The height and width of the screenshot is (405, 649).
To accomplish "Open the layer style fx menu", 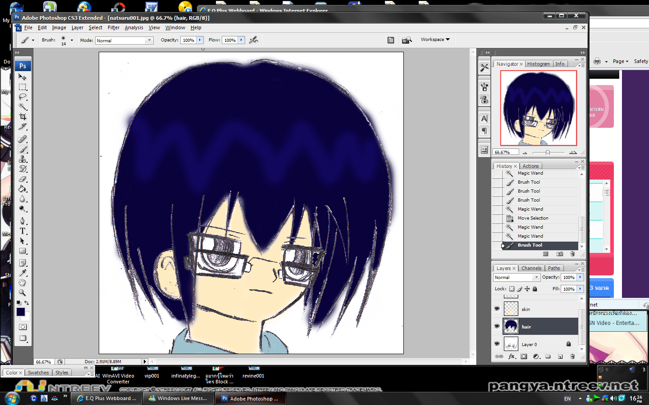I will tap(512, 356).
